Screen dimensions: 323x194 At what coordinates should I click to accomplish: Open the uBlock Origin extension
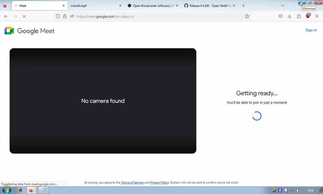(308, 16)
